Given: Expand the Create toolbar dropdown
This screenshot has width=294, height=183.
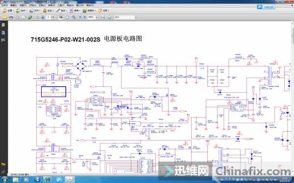Looking at the screenshot, I should (x=8, y=11).
